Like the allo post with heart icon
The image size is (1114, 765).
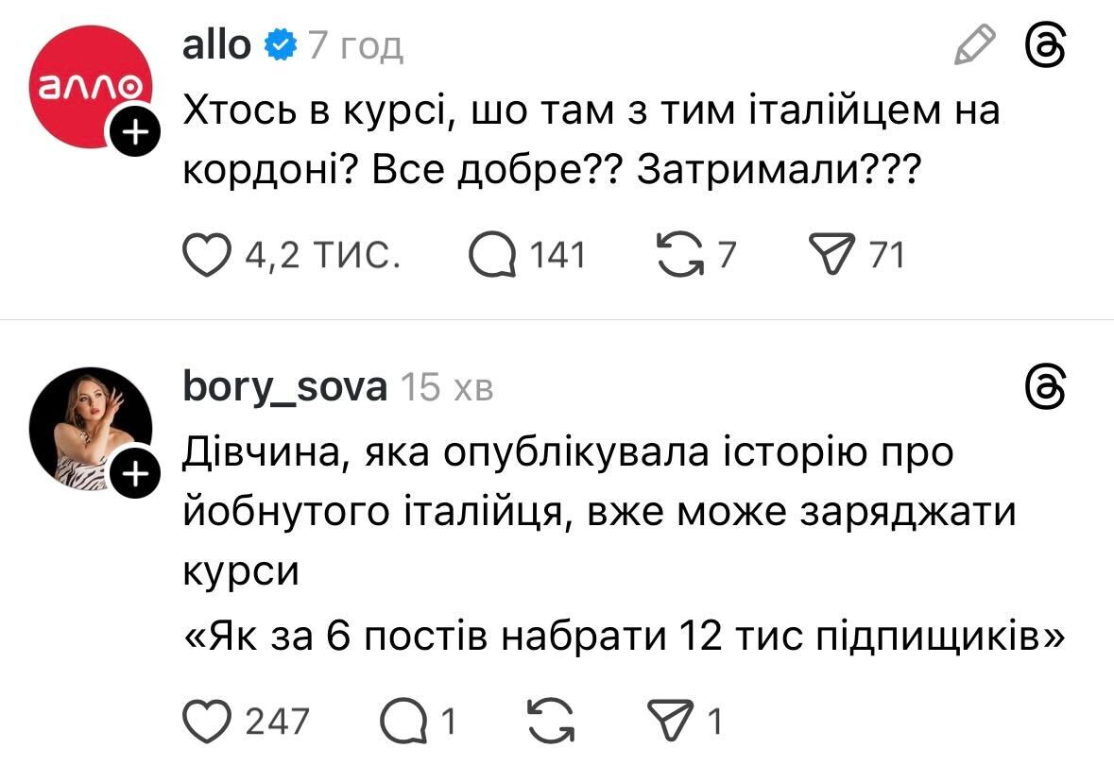(208, 255)
